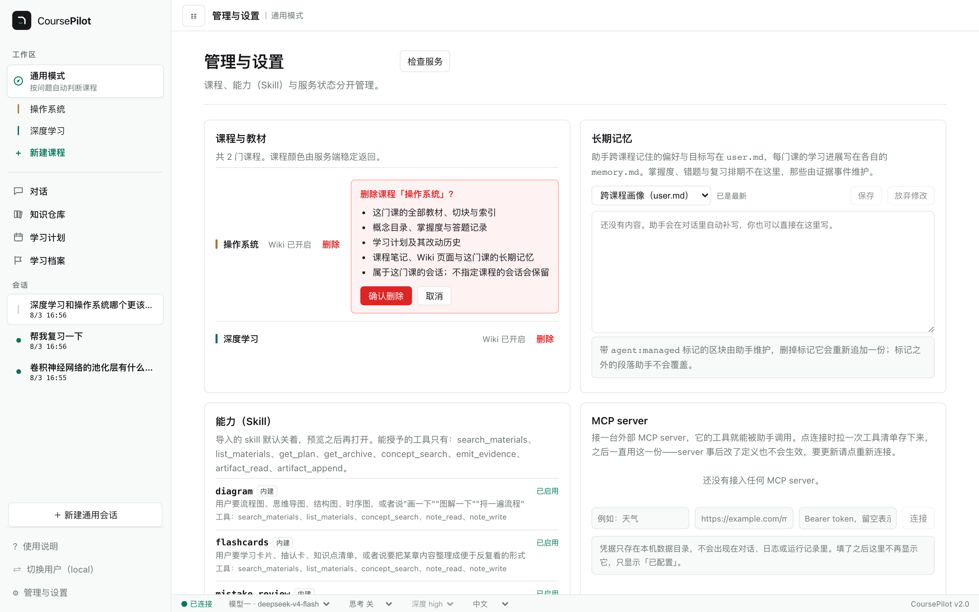This screenshot has width=979, height=612.
Task: Click 使用说明 in the sidebar footer
Action: point(40,546)
